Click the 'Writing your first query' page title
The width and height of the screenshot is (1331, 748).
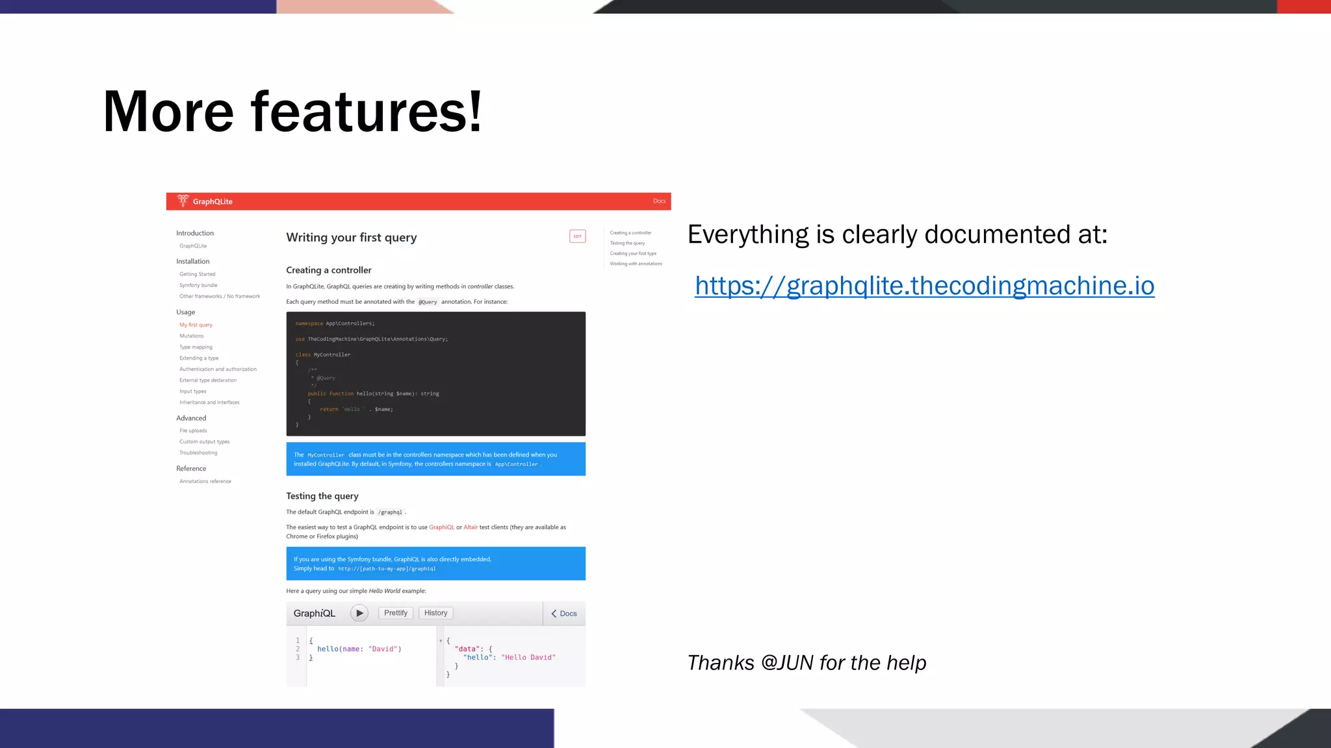[352, 238]
